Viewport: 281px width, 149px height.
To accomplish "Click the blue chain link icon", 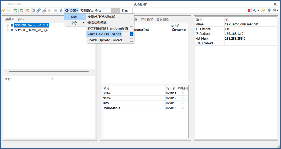I will (x=38, y=11).
